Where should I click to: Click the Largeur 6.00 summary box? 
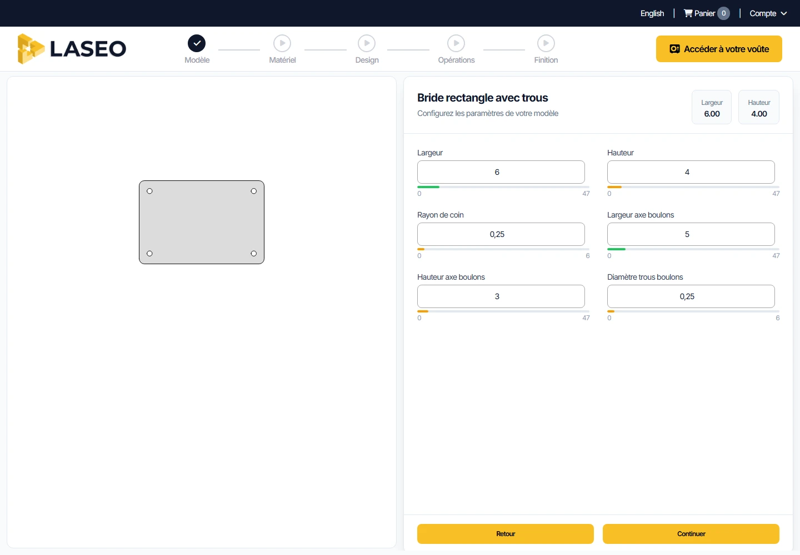tap(712, 107)
